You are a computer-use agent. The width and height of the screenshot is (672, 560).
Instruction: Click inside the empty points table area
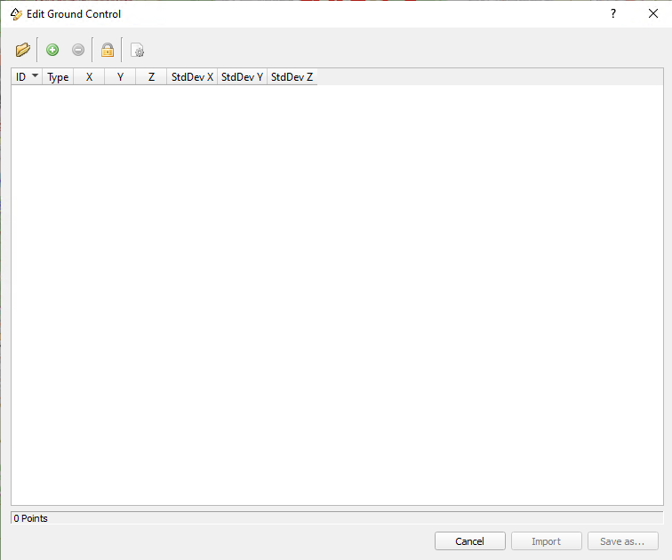[336, 293]
